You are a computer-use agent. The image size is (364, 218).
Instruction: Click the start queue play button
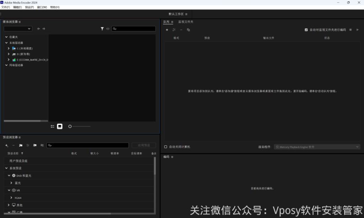(x=358, y=30)
